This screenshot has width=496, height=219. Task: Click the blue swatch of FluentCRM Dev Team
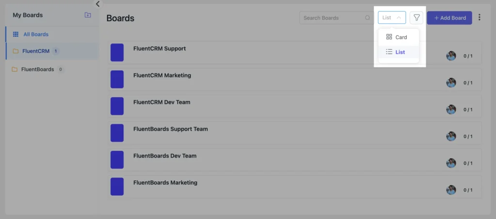117,106
